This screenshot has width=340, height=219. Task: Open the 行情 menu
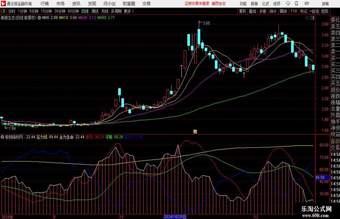(45, 4)
